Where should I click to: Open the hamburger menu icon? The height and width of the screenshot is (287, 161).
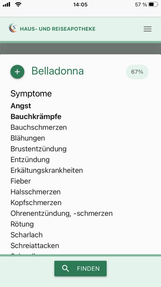pos(148,29)
